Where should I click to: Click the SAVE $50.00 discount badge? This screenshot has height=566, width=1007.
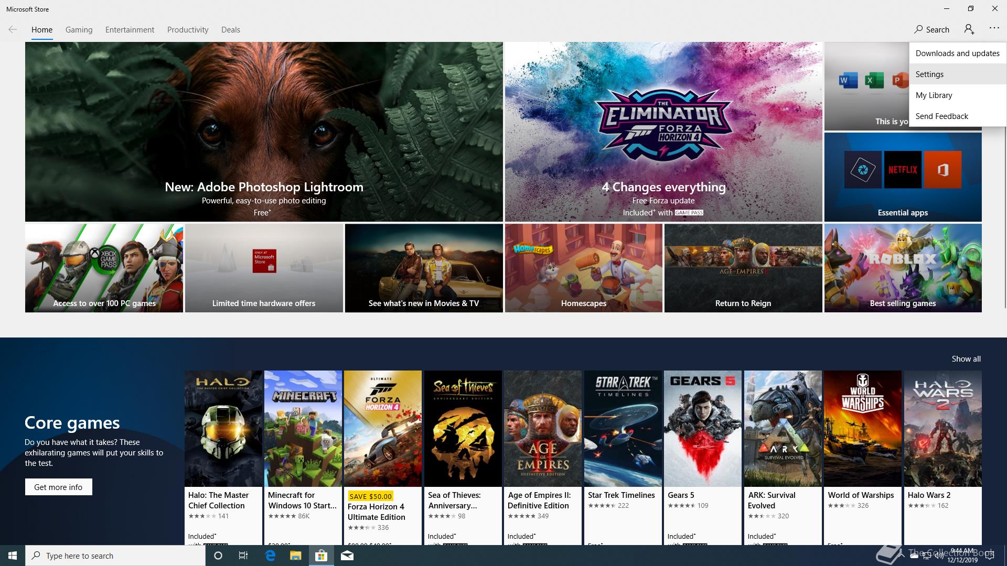[371, 496]
